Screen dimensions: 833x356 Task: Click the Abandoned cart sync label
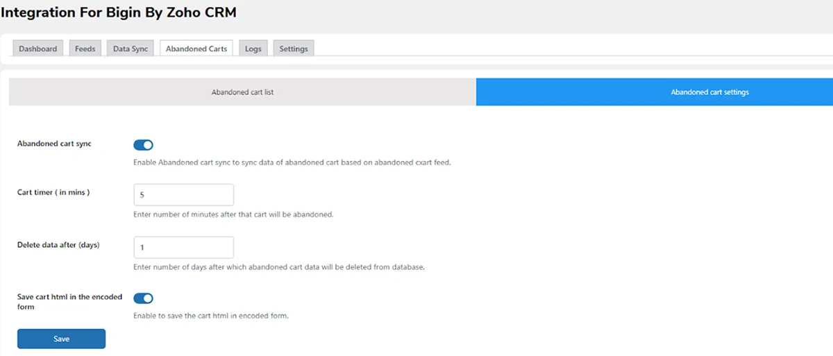(54, 144)
